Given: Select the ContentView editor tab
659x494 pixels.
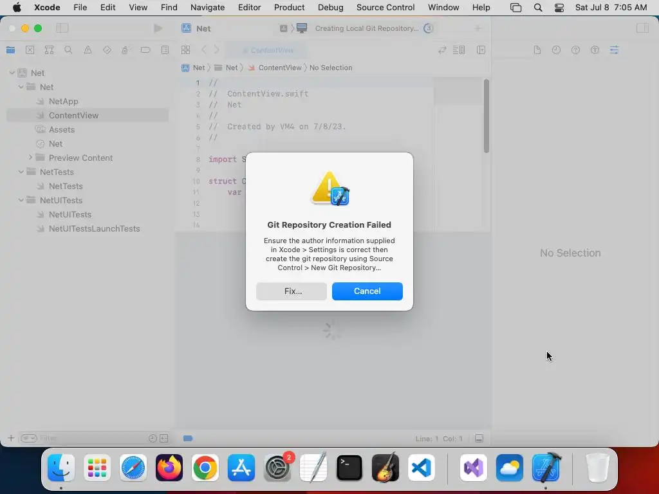Looking at the screenshot, I should (268, 50).
